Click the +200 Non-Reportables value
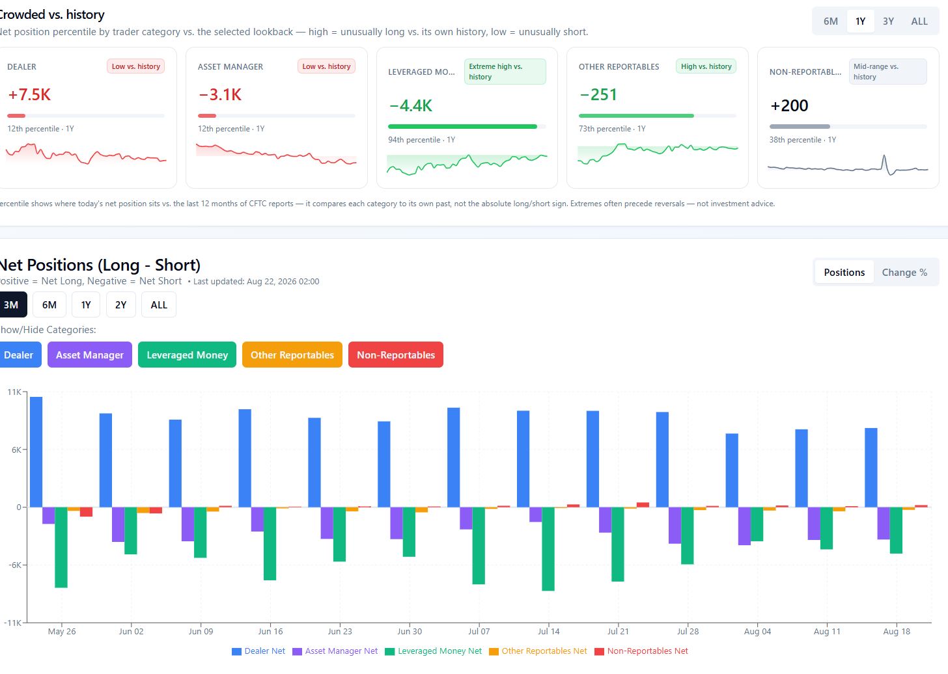 tap(789, 106)
